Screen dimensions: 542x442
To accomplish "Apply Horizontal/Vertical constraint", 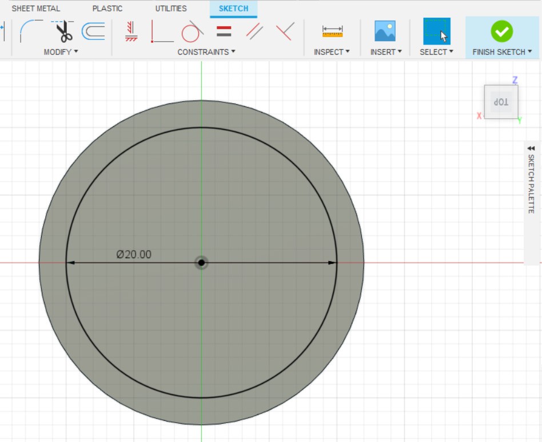I will [131, 31].
